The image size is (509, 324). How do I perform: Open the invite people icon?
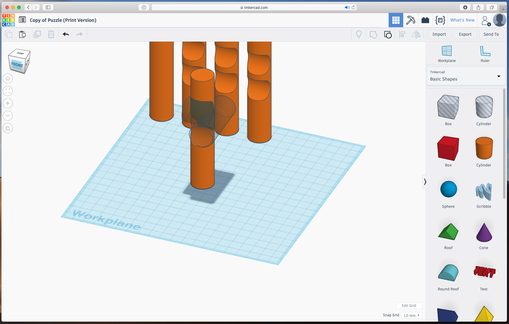coord(486,21)
